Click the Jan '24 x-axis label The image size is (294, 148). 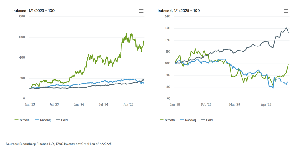point(79,104)
